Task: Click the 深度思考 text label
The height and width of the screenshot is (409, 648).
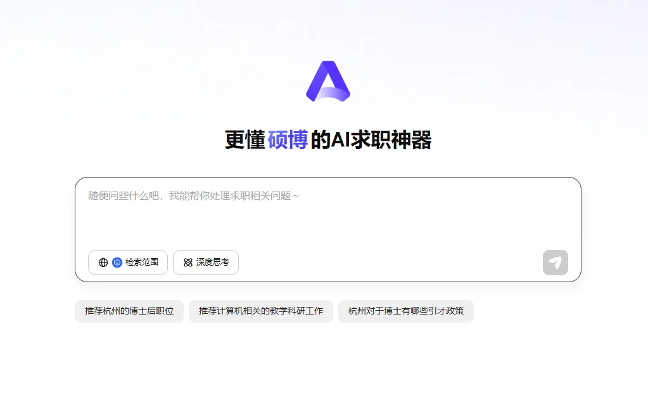Action: 213,263
